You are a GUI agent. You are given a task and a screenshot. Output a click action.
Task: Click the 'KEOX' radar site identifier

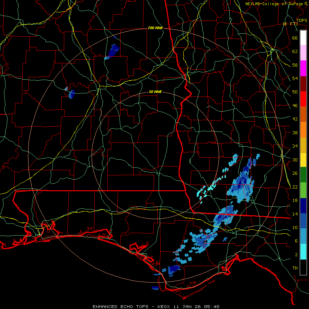click(x=164, y=307)
